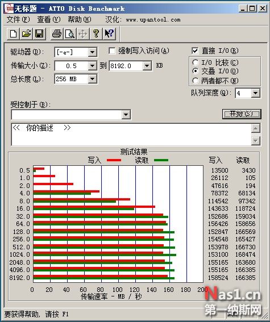Select the I/O 比较 radio option

pyautogui.click(x=195, y=62)
